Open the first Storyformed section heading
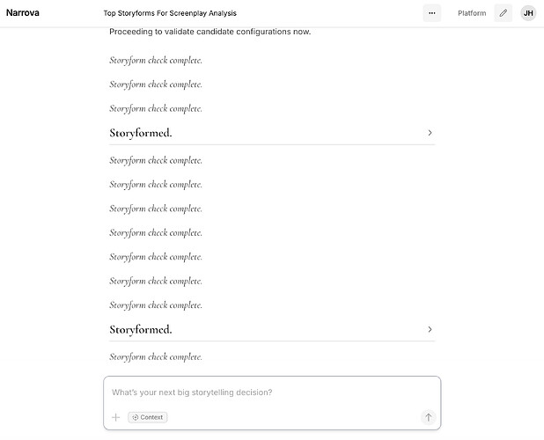 141,133
